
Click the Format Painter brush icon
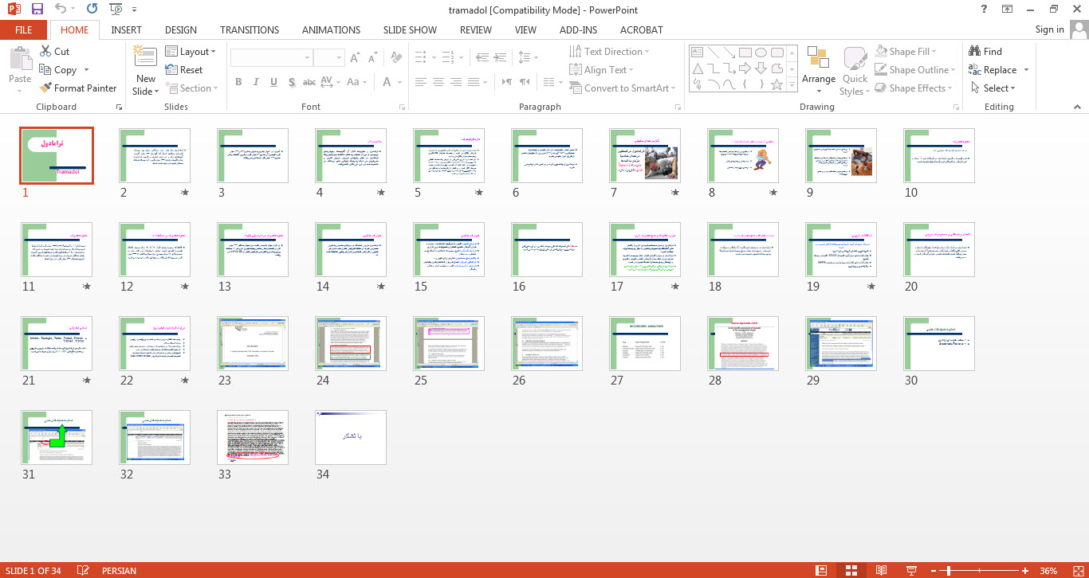[x=46, y=88]
